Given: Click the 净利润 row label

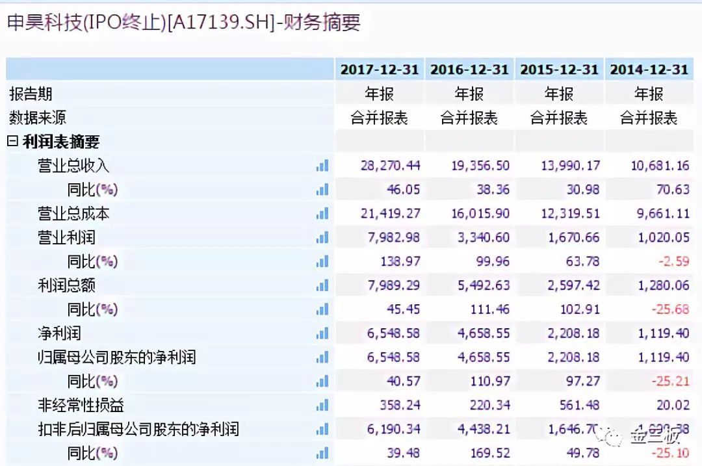Looking at the screenshot, I should pyautogui.click(x=59, y=333).
